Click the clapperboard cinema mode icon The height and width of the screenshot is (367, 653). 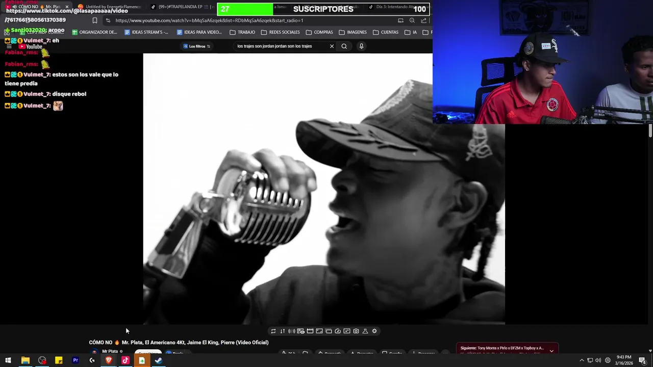point(310,331)
